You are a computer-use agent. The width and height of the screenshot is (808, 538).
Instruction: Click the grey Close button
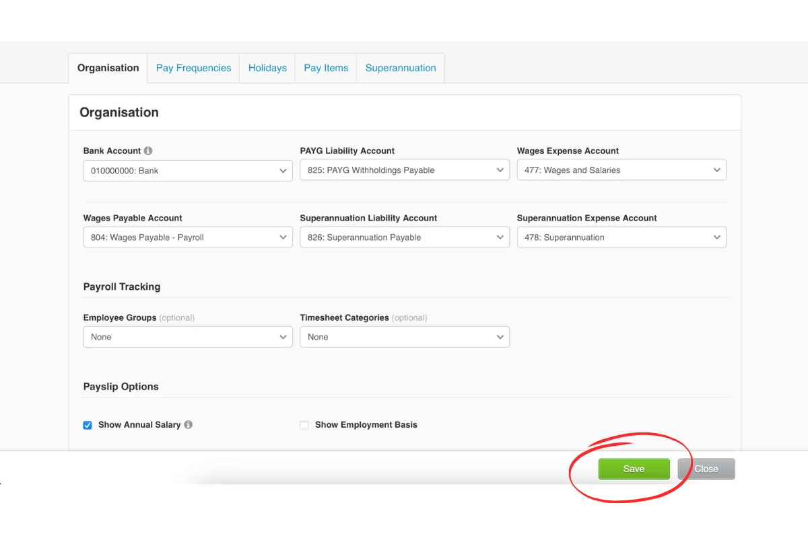coord(706,469)
